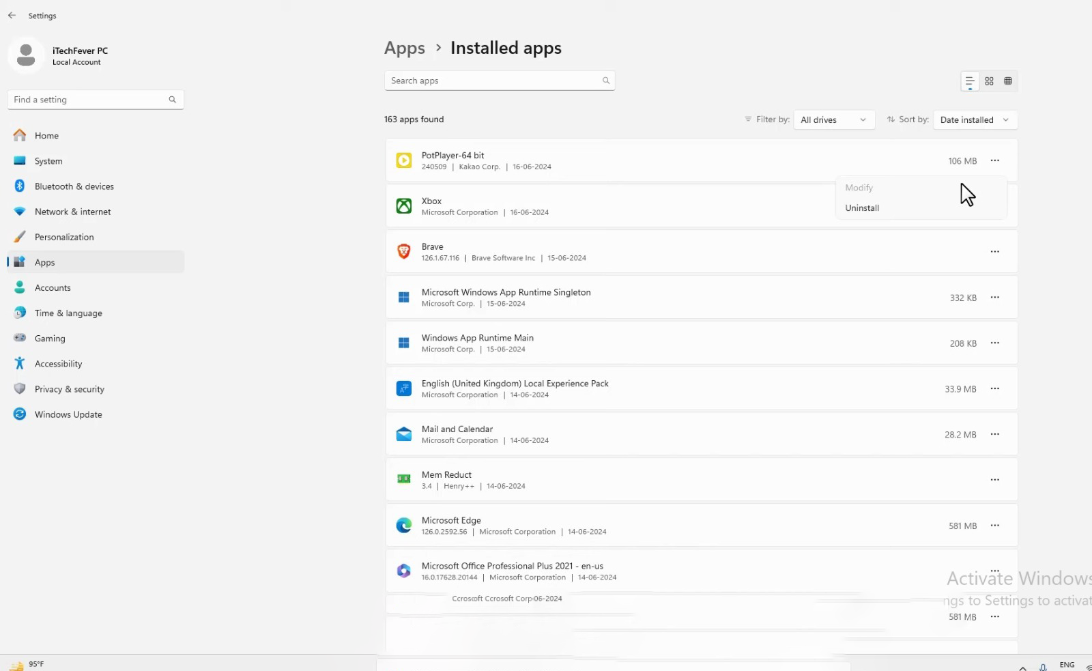Open Bluetooth & devices settings
Viewport: 1092px width, 671px height.
96,186
